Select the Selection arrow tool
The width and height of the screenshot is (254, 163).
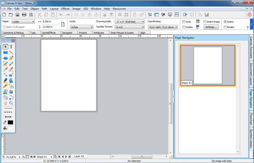click(x=6, y=47)
